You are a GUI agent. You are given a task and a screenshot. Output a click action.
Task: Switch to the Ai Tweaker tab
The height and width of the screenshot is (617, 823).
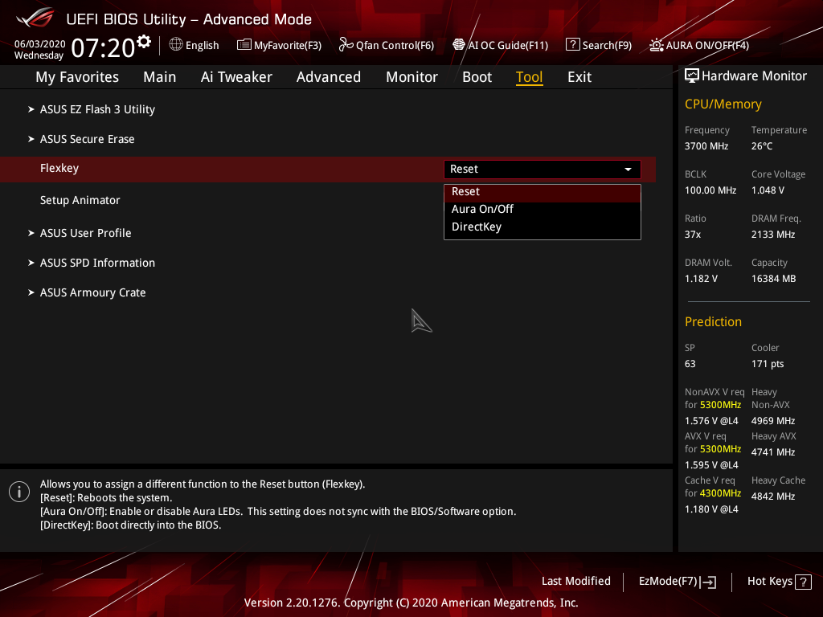tap(236, 76)
